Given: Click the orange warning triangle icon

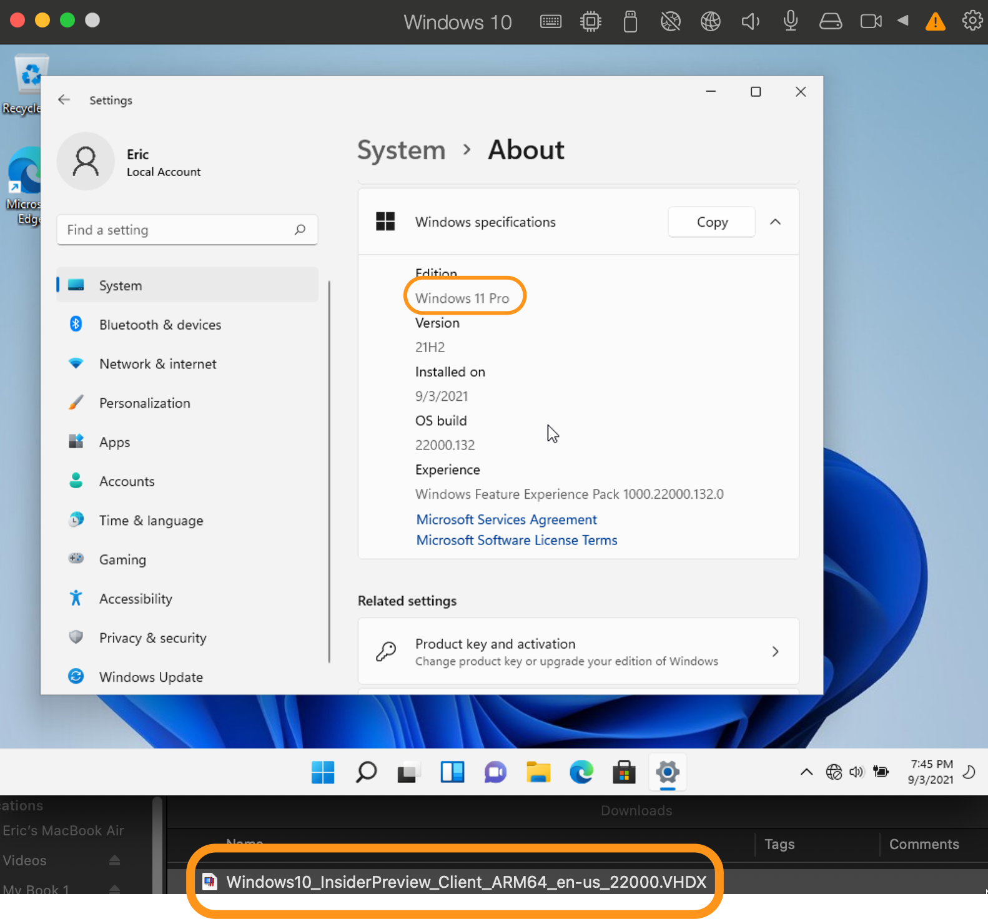Looking at the screenshot, I should tap(935, 22).
